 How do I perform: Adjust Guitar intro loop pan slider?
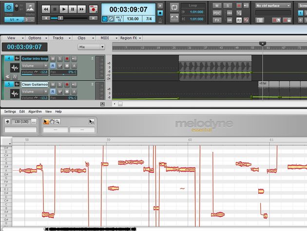tap(63, 72)
